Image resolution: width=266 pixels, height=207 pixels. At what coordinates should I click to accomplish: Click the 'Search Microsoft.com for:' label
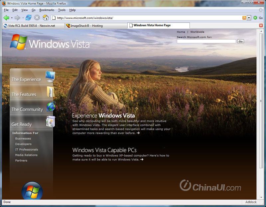(x=194, y=37)
